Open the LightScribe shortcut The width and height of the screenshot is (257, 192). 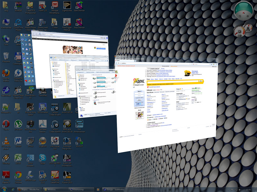67,6
